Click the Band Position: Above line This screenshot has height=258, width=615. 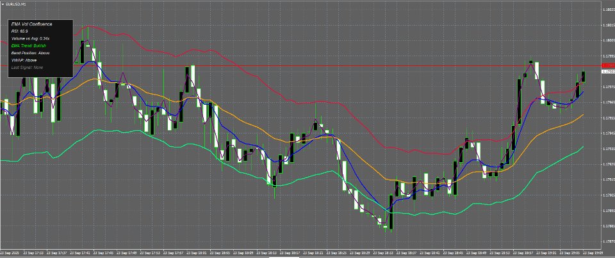point(31,53)
